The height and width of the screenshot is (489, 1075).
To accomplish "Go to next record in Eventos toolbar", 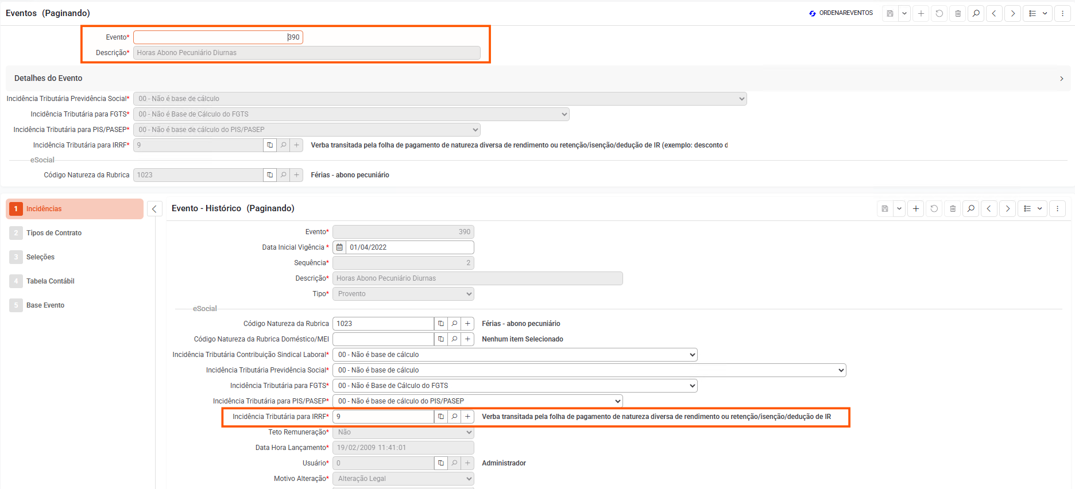I will (x=1012, y=13).
